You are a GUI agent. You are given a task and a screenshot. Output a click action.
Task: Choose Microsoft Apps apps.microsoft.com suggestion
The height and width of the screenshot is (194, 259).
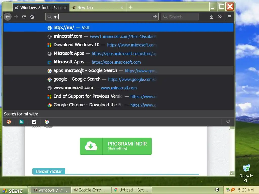click(118, 62)
